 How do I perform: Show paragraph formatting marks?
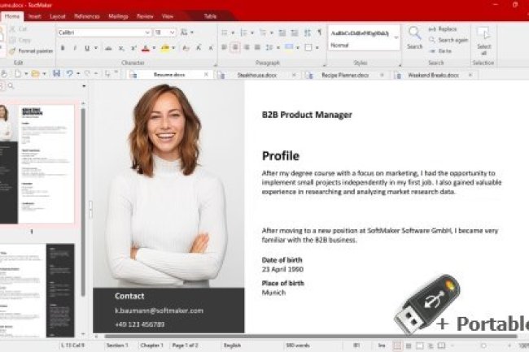[319, 33]
